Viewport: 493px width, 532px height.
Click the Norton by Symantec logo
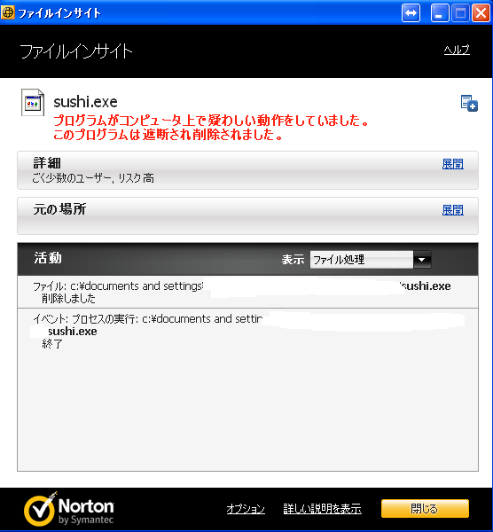pos(69,509)
